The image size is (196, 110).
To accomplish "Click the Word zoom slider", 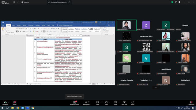I will coord(105,84).
